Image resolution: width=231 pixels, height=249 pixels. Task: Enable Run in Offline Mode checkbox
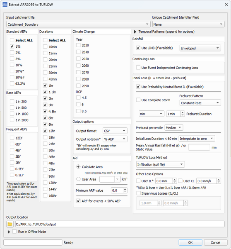pos(14,232)
